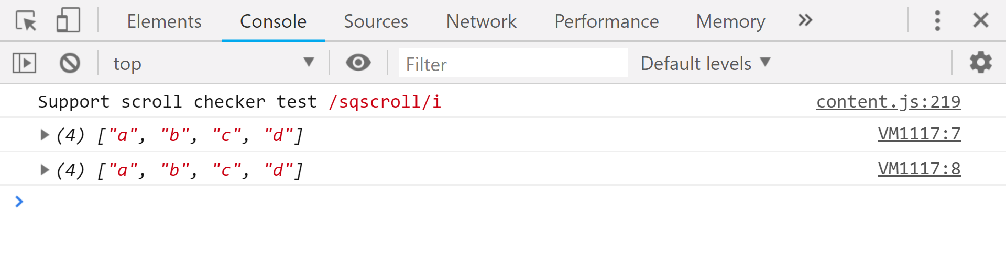Open the Default levels dropdown
The height and width of the screenshot is (270, 1006).
(x=705, y=63)
